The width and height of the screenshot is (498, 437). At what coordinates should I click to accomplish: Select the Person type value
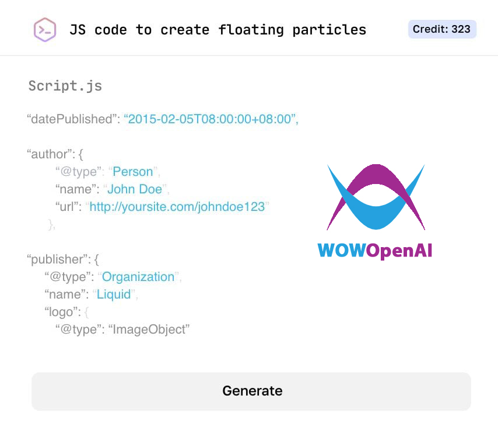(x=133, y=172)
